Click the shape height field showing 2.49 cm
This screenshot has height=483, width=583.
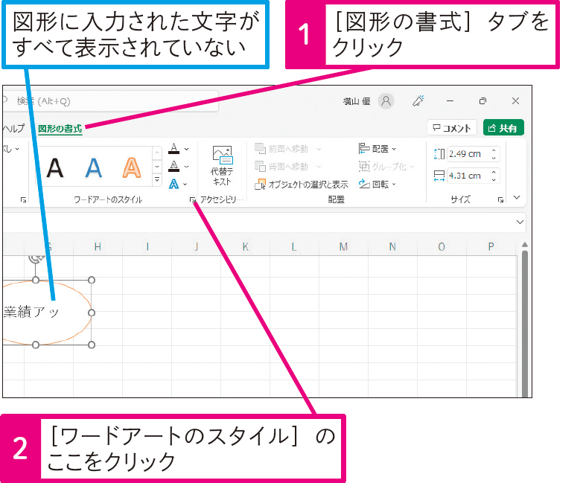coord(468,154)
